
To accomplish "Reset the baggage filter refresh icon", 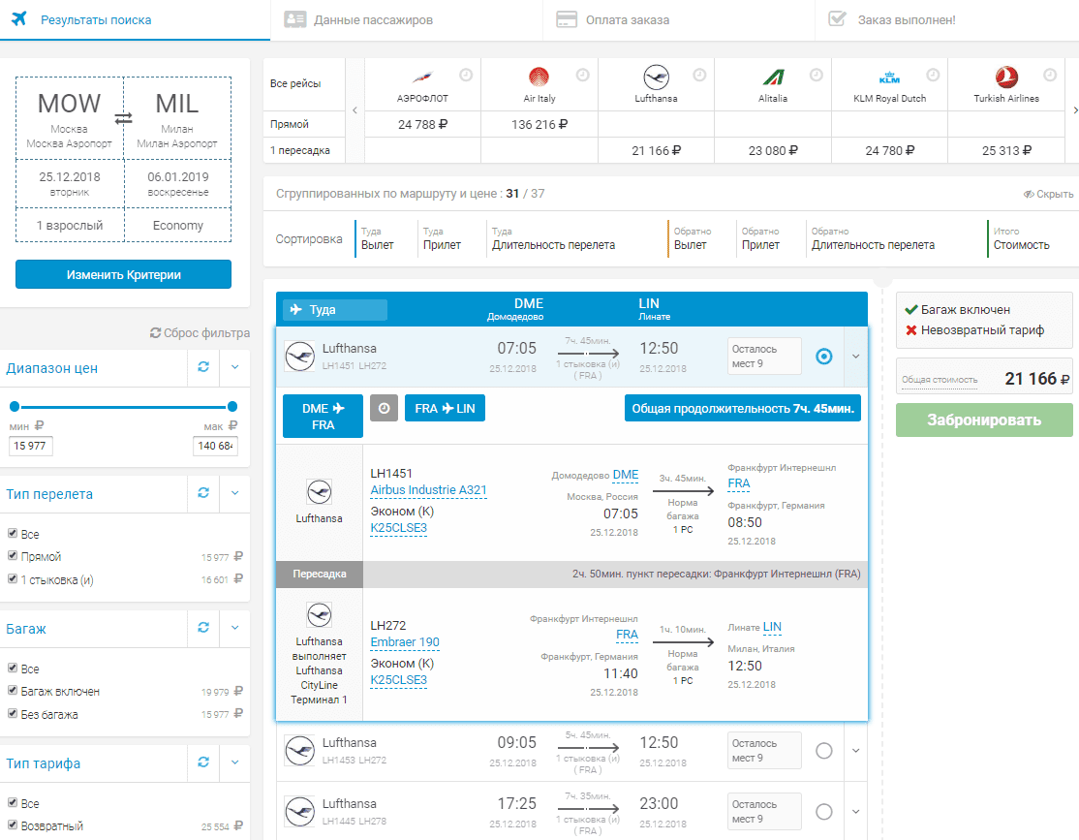I will [x=203, y=627].
